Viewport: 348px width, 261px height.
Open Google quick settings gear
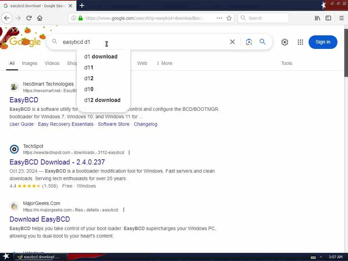285,42
